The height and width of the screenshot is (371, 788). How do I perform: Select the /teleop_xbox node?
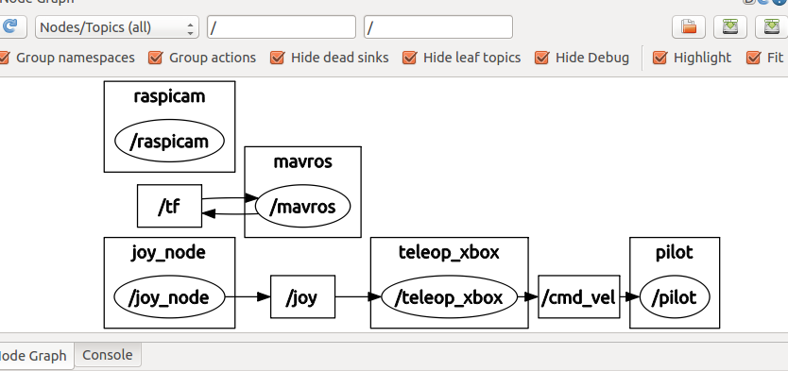click(x=450, y=297)
